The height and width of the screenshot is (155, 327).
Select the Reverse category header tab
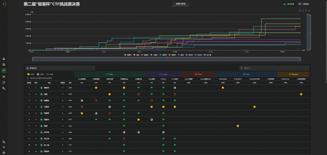tap(293, 74)
